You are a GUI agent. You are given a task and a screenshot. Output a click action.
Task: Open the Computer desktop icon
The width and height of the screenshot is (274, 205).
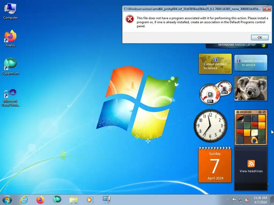[10, 11]
